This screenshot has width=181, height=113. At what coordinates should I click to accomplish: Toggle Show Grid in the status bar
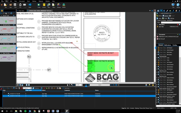coord(143,108)
